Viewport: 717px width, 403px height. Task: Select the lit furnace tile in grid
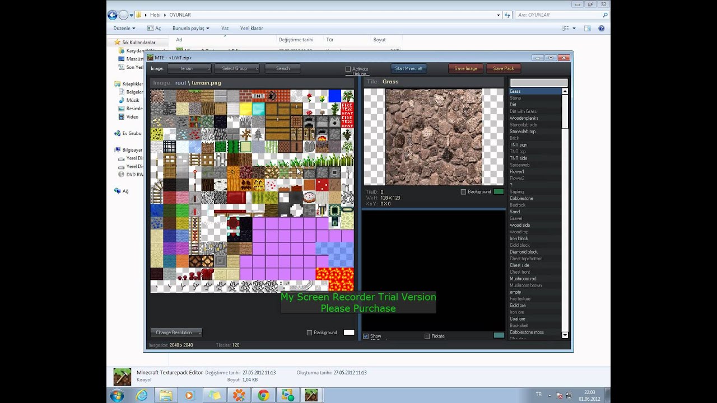pyautogui.click(x=322, y=134)
